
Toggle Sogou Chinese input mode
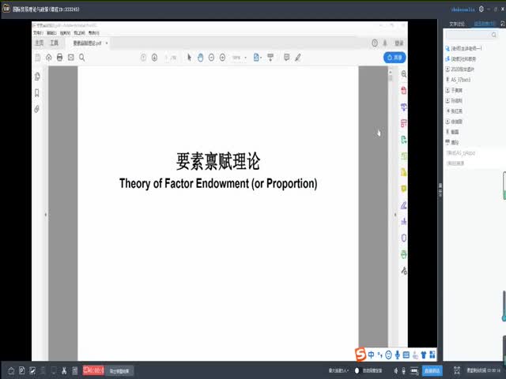coord(372,354)
